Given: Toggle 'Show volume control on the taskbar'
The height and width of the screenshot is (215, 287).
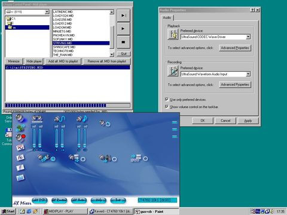Looking at the screenshot, I should (167, 107).
